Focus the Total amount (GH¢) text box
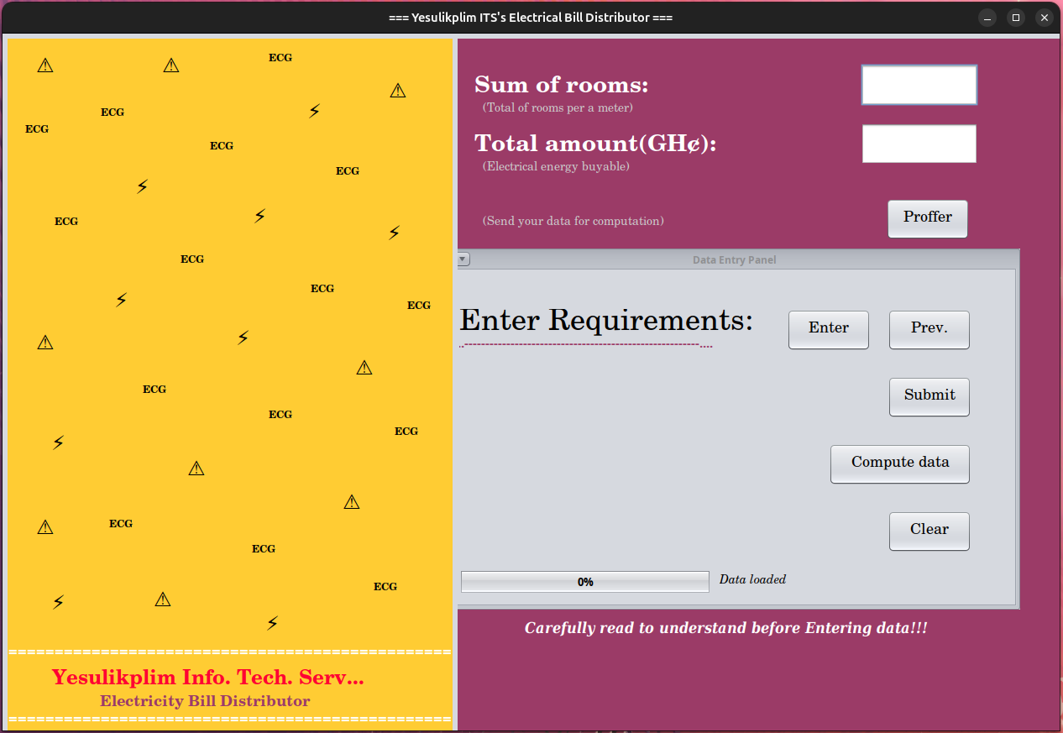Viewport: 1063px width, 733px height. tap(919, 144)
